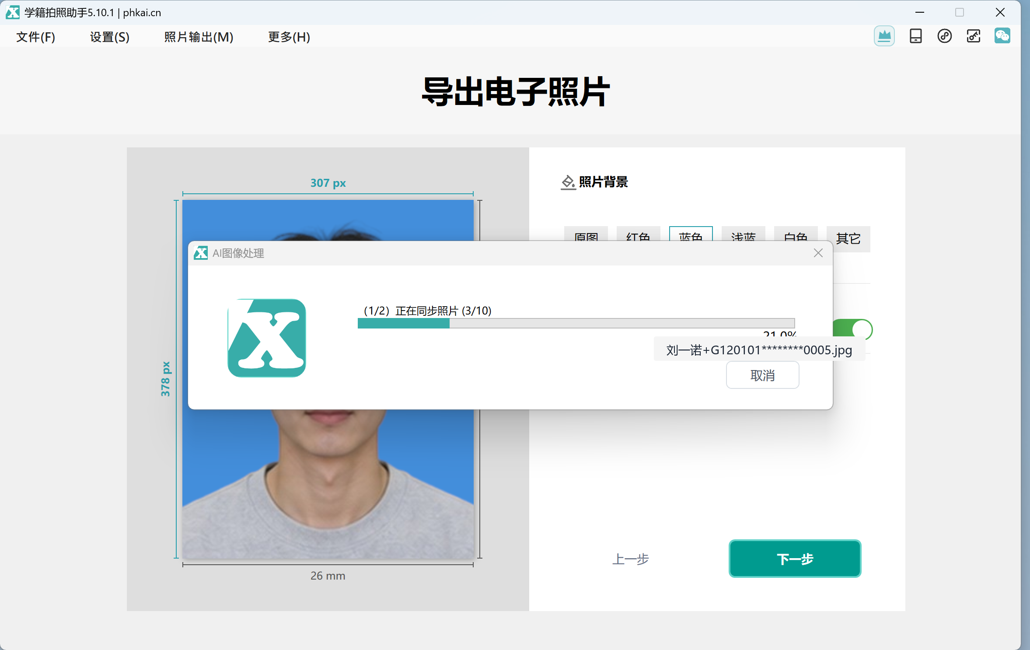Go back with 上一步

click(630, 559)
